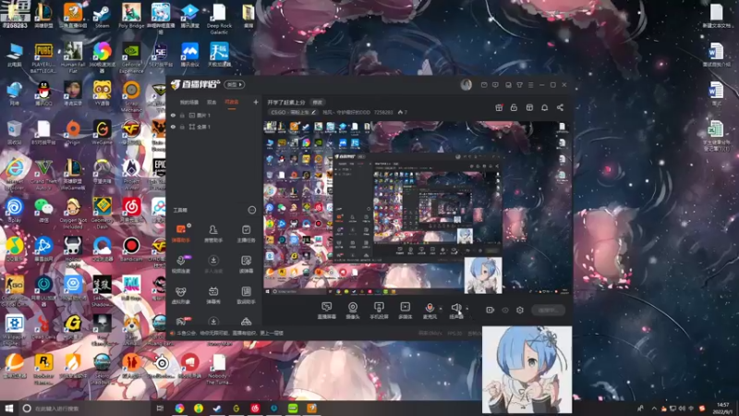Open the Origin desktop shortcut

pos(73,132)
